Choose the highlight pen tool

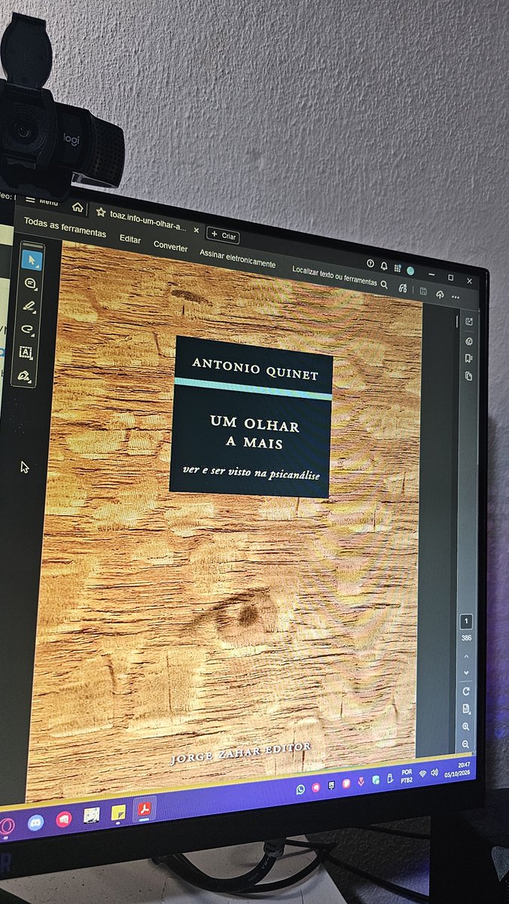(x=29, y=307)
